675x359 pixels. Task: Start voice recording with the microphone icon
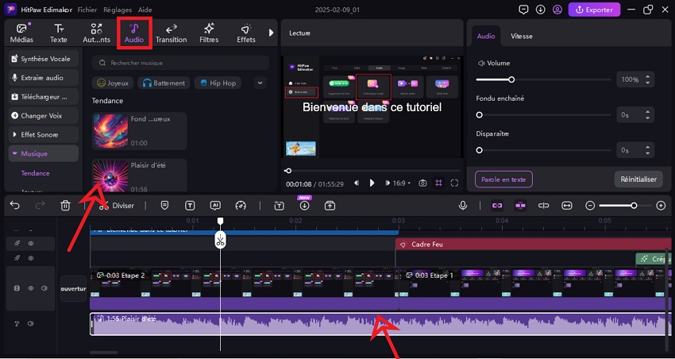(x=463, y=206)
